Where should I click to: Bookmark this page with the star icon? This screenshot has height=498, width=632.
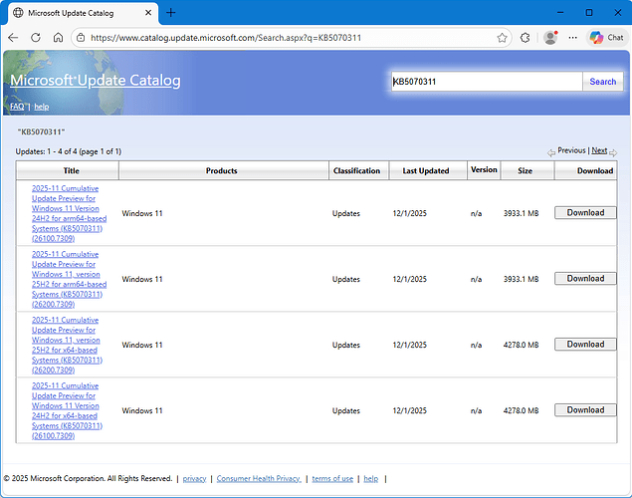(503, 37)
